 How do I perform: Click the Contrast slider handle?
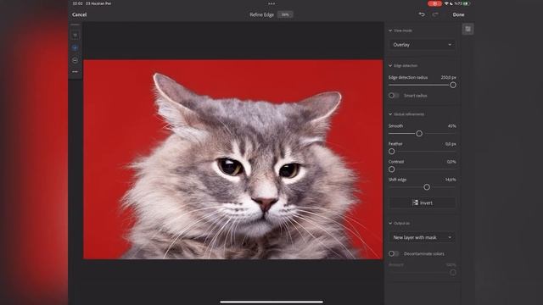392,169
